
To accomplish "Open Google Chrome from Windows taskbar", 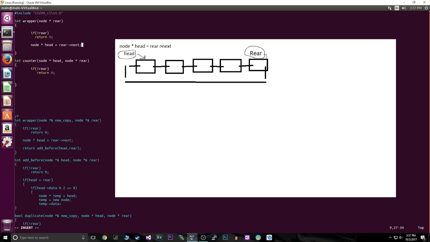I will click(104, 237).
